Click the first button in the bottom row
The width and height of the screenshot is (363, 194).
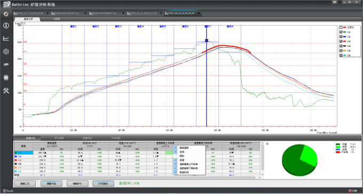click(x=25, y=183)
